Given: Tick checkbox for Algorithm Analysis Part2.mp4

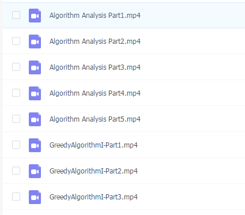Looking at the screenshot, I should coord(16,41).
